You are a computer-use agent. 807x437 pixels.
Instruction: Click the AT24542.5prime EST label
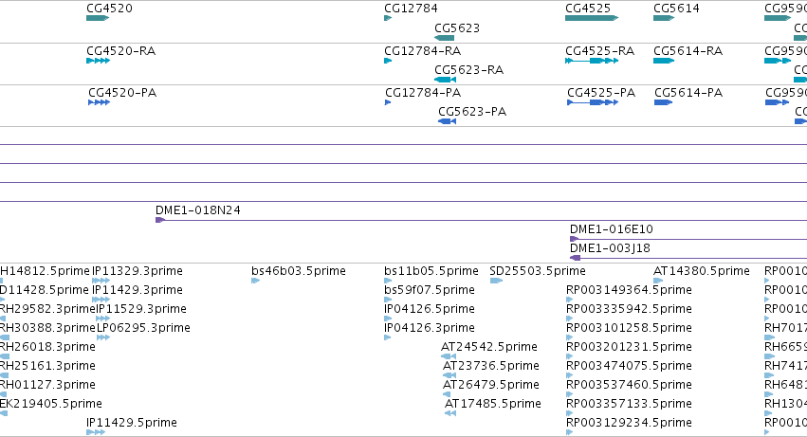click(489, 346)
